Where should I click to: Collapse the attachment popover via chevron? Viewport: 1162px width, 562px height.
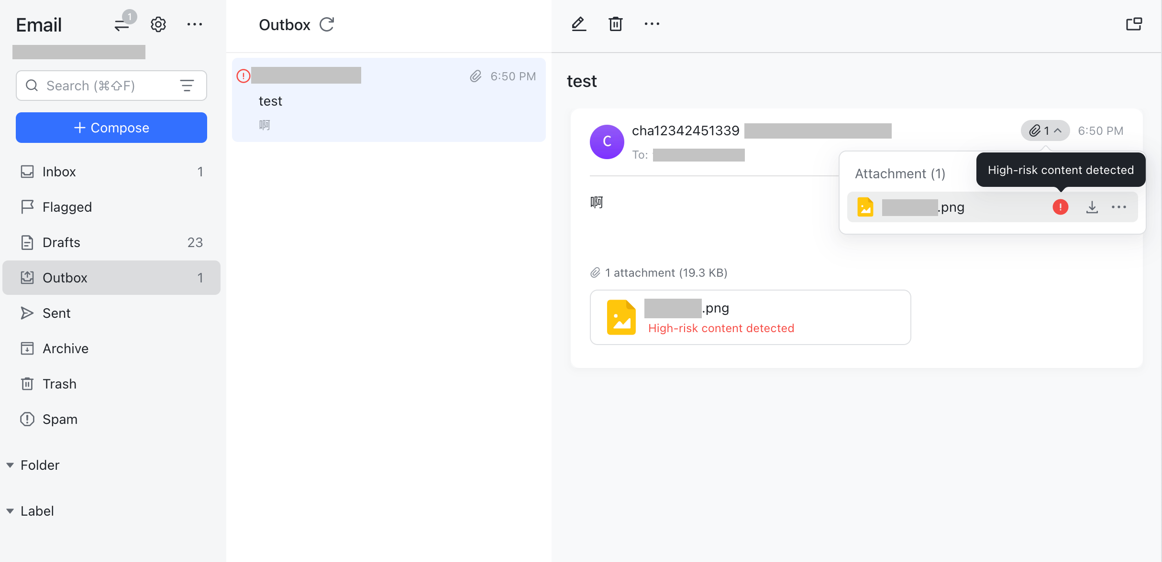point(1057,130)
